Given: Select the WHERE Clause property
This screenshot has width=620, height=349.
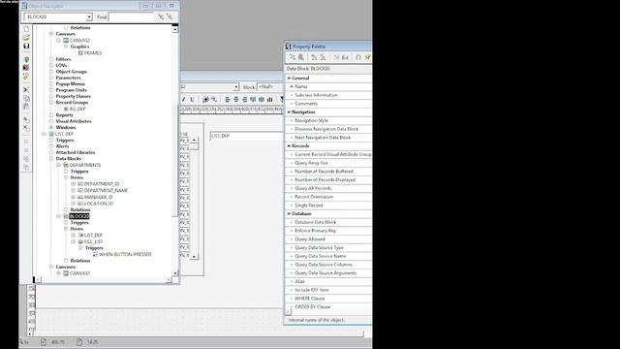Looking at the screenshot, I should tap(328, 299).
